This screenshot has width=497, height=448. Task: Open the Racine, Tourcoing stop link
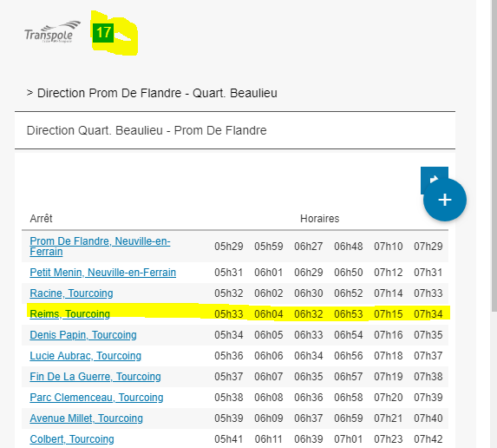(x=71, y=293)
